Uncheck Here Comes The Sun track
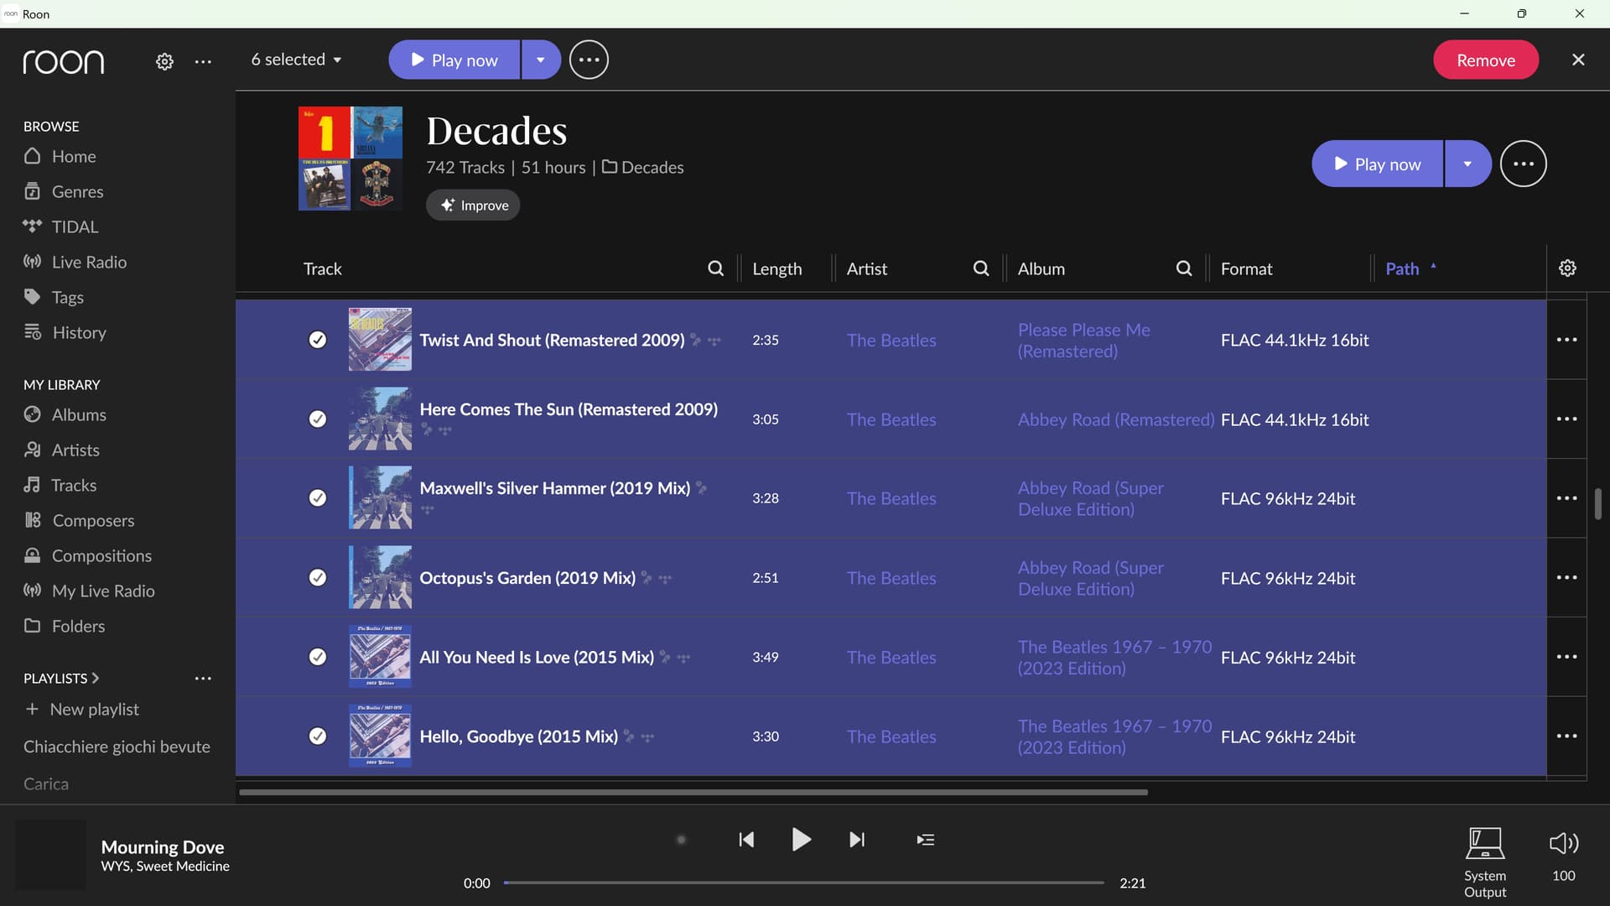 (318, 419)
